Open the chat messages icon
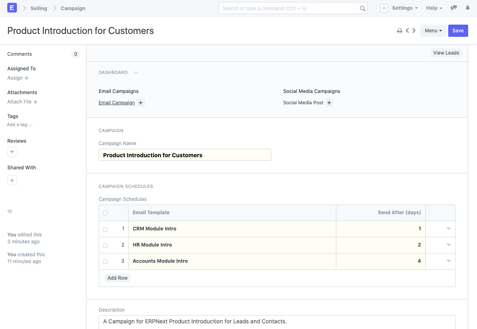The image size is (477, 329). pos(454,8)
